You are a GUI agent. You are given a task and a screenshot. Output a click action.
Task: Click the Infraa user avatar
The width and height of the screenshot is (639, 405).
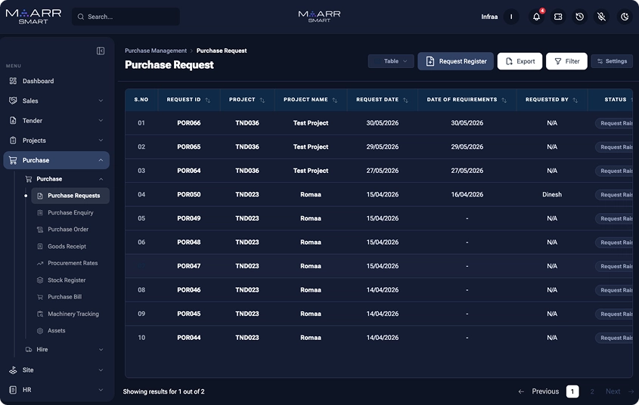[511, 17]
